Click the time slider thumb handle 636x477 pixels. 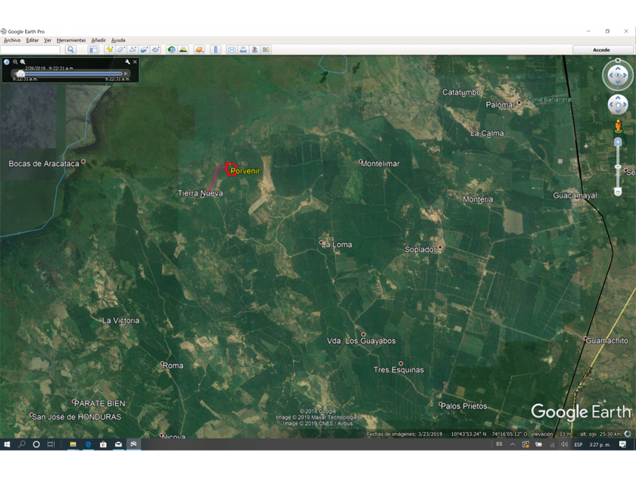pos(20,74)
